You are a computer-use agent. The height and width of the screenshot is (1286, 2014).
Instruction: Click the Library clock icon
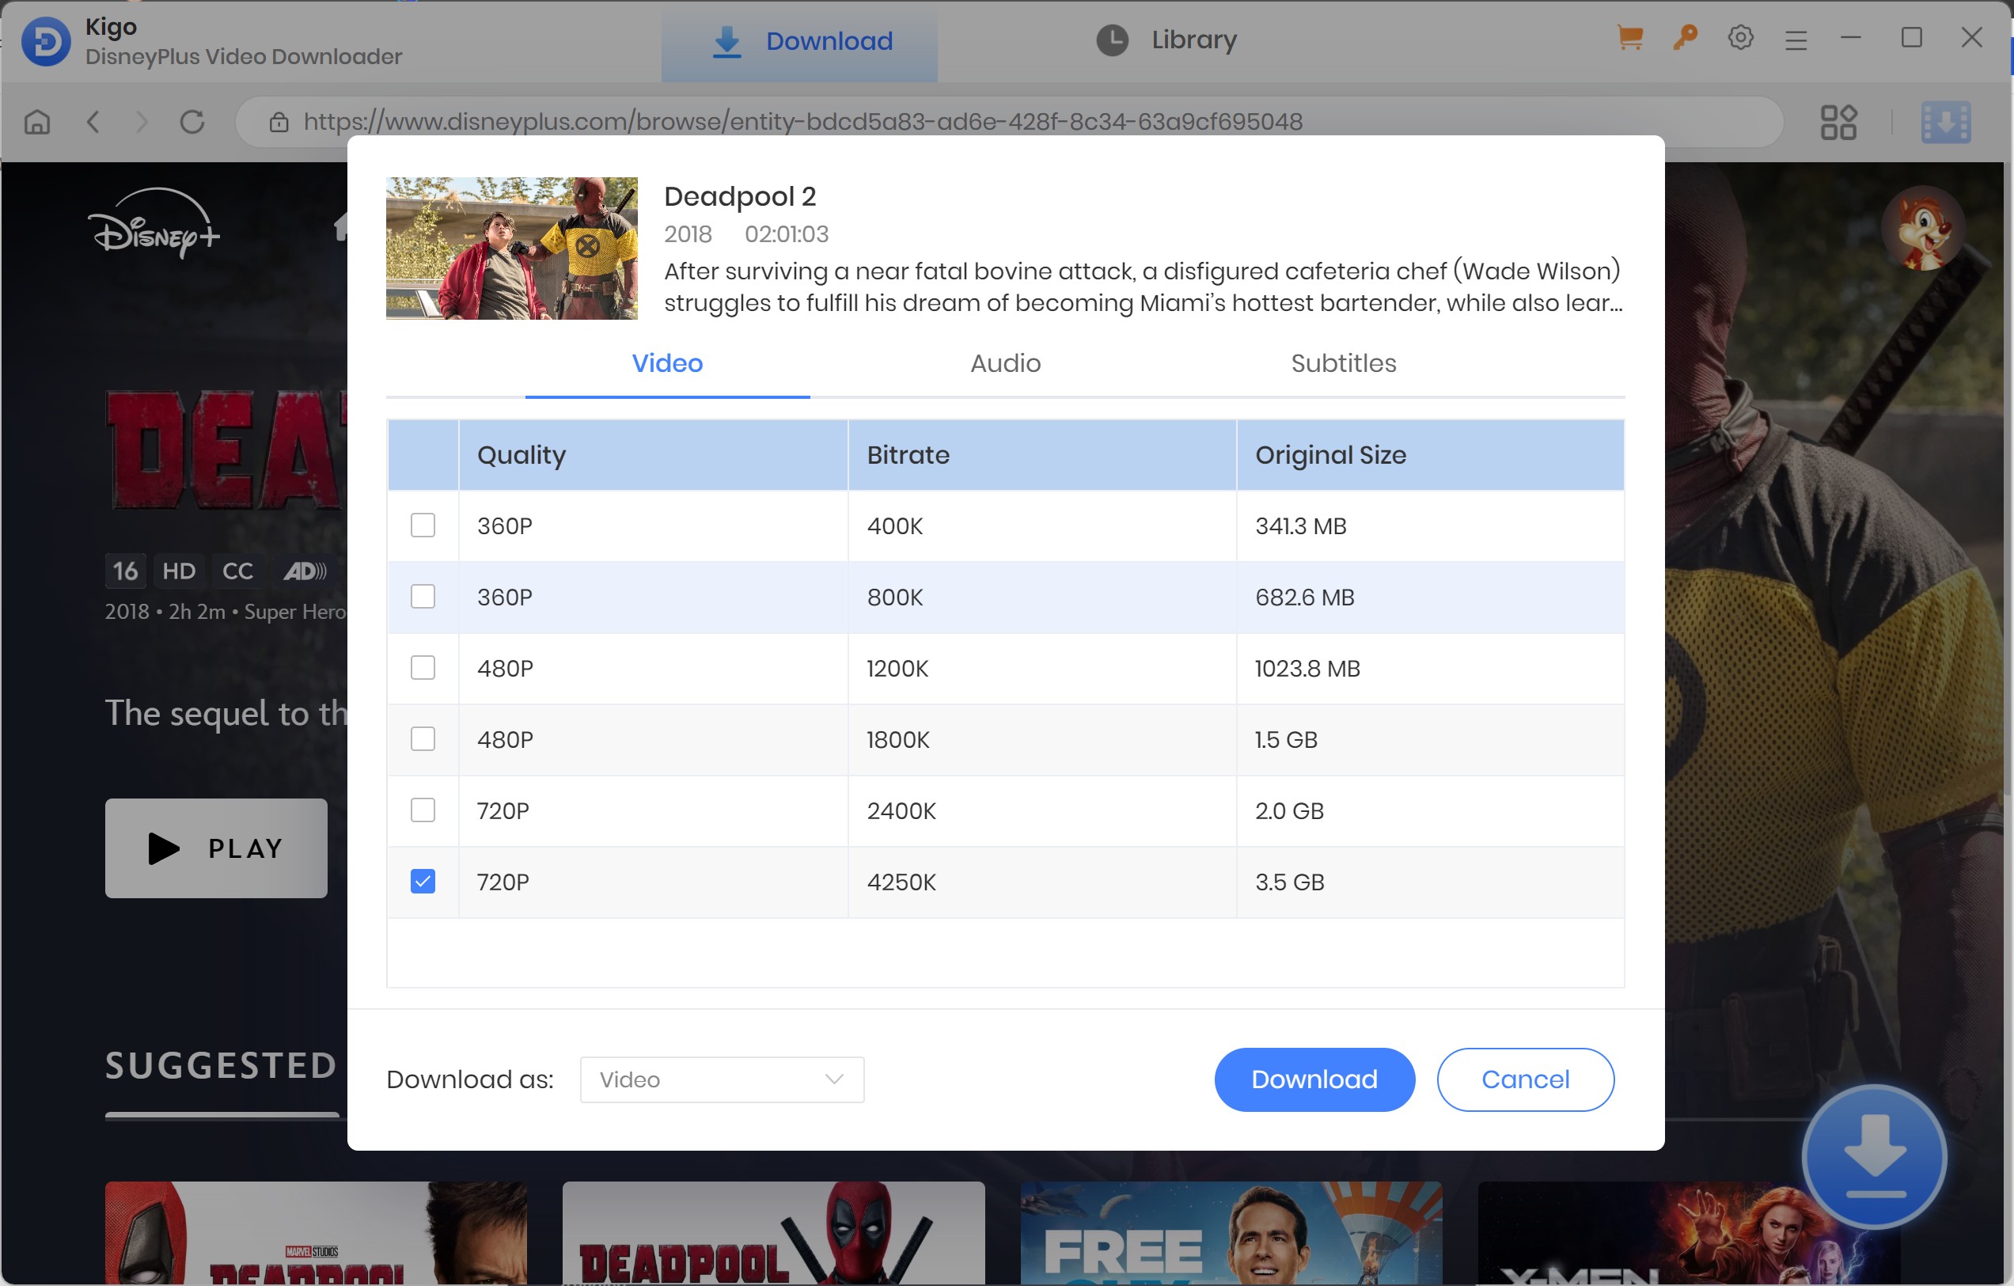tap(1112, 40)
